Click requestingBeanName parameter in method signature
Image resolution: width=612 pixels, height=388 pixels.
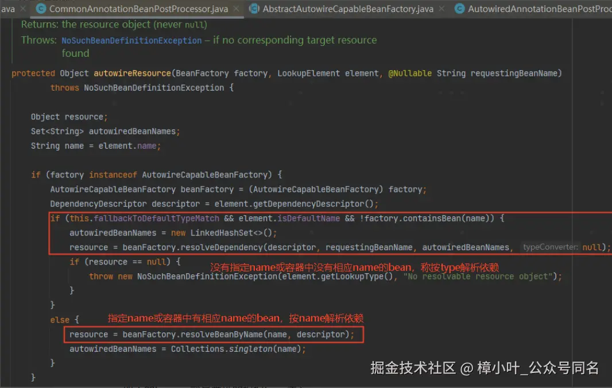pos(514,73)
